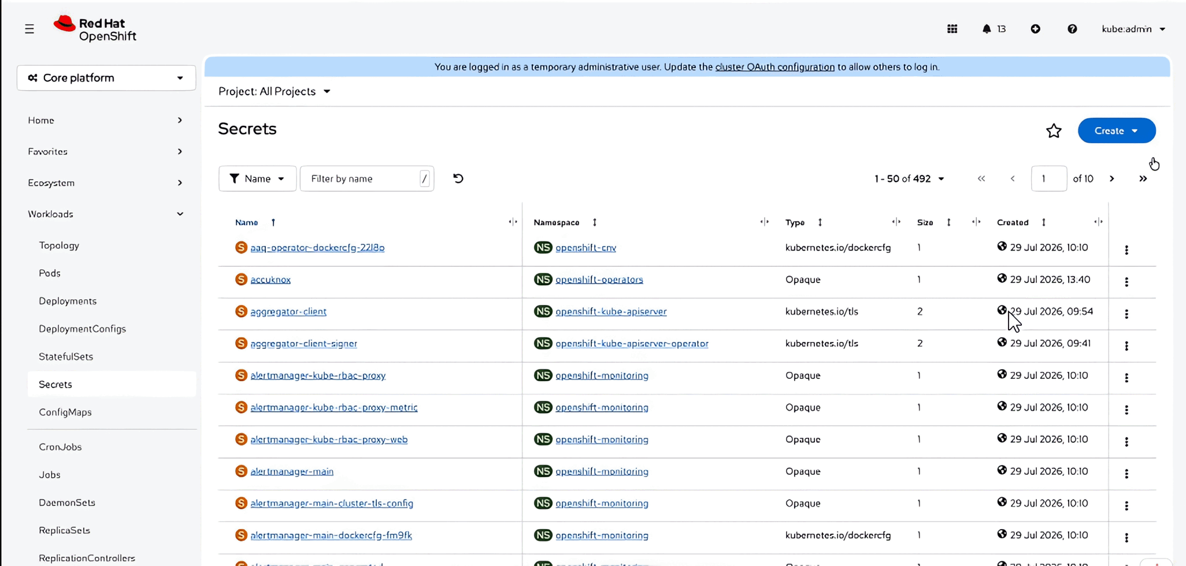This screenshot has width=1186, height=566.
Task: Open DeploymentConfigs in the sidebar
Action: pyautogui.click(x=82, y=329)
